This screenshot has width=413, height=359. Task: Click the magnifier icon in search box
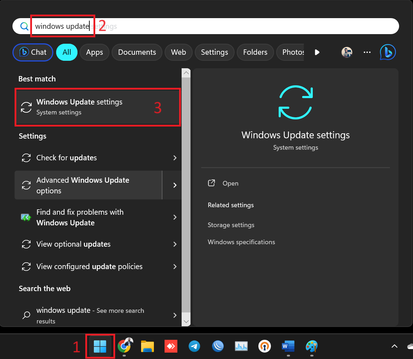pyautogui.click(x=24, y=26)
